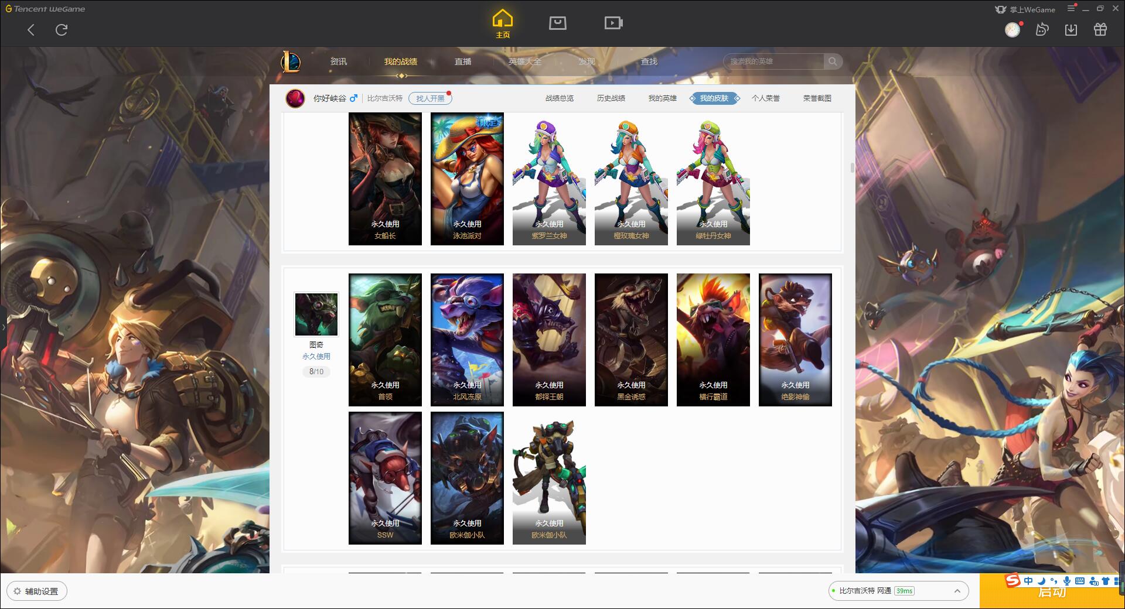This screenshot has height=609, width=1125.
Task: Click the League of Legends logo
Action: (x=291, y=61)
